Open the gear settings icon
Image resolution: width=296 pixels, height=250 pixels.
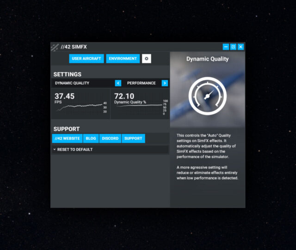[147, 59]
